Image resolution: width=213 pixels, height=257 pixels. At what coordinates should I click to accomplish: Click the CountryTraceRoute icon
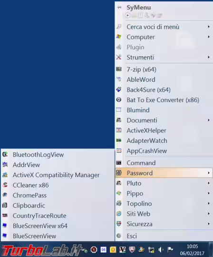coord(5,216)
